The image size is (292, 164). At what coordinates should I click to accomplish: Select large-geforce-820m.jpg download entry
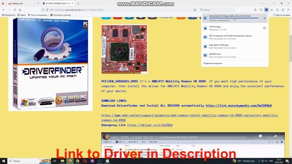[235, 46]
